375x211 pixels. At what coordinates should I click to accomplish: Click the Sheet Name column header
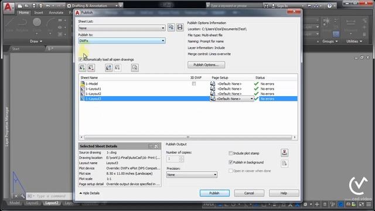click(x=89, y=78)
